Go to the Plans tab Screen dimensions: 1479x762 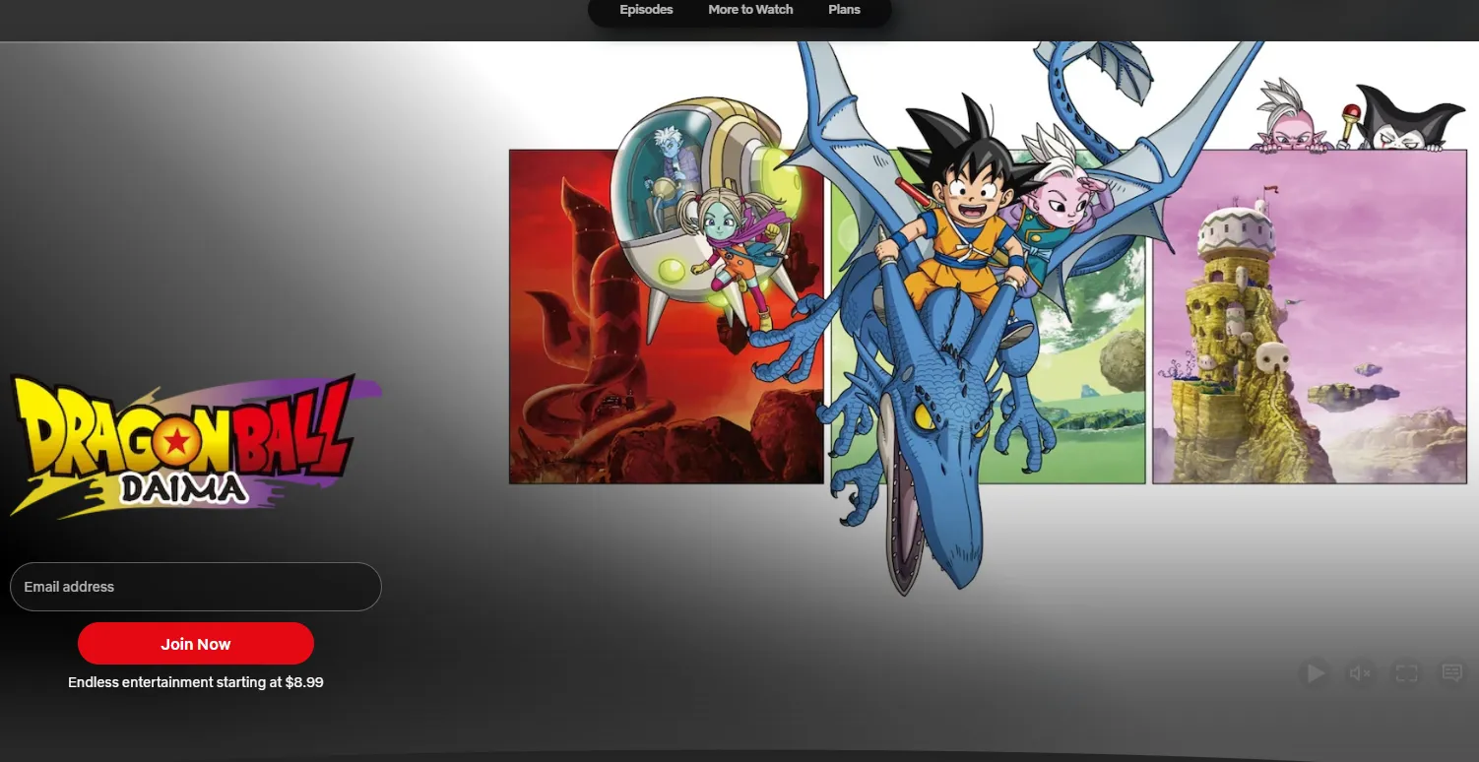(x=844, y=10)
